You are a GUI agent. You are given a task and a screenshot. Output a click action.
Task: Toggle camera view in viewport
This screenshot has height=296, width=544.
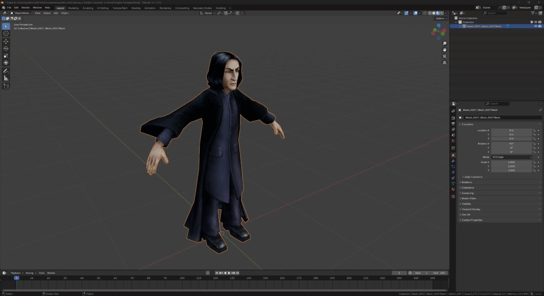click(x=444, y=56)
